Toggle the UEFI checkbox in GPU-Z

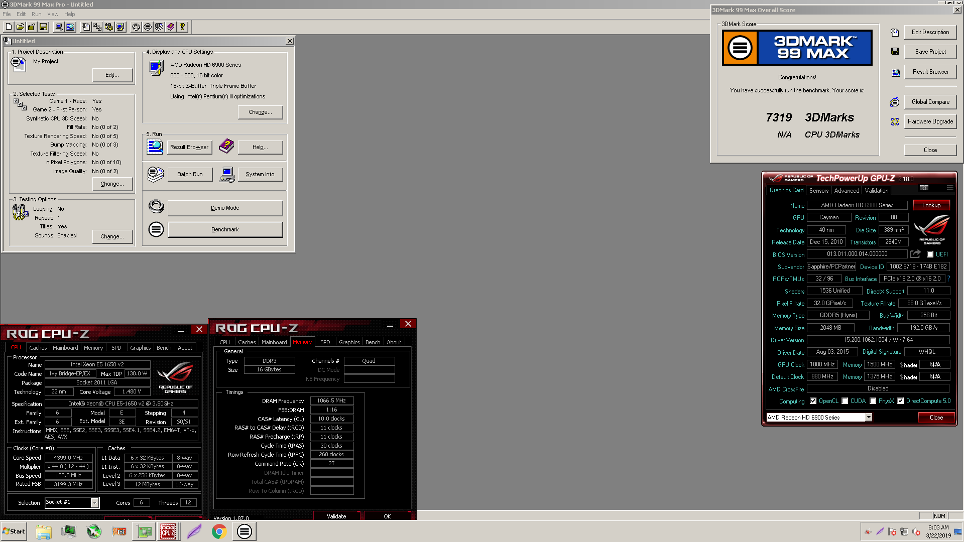930,254
